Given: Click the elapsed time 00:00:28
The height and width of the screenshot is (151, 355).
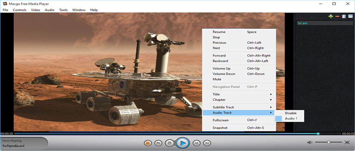Looking at the screenshot, I should [6, 134].
